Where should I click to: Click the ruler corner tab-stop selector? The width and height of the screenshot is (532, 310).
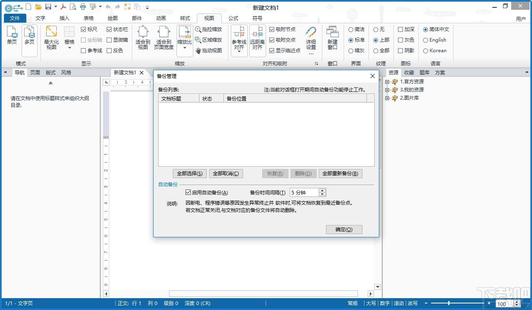point(107,83)
